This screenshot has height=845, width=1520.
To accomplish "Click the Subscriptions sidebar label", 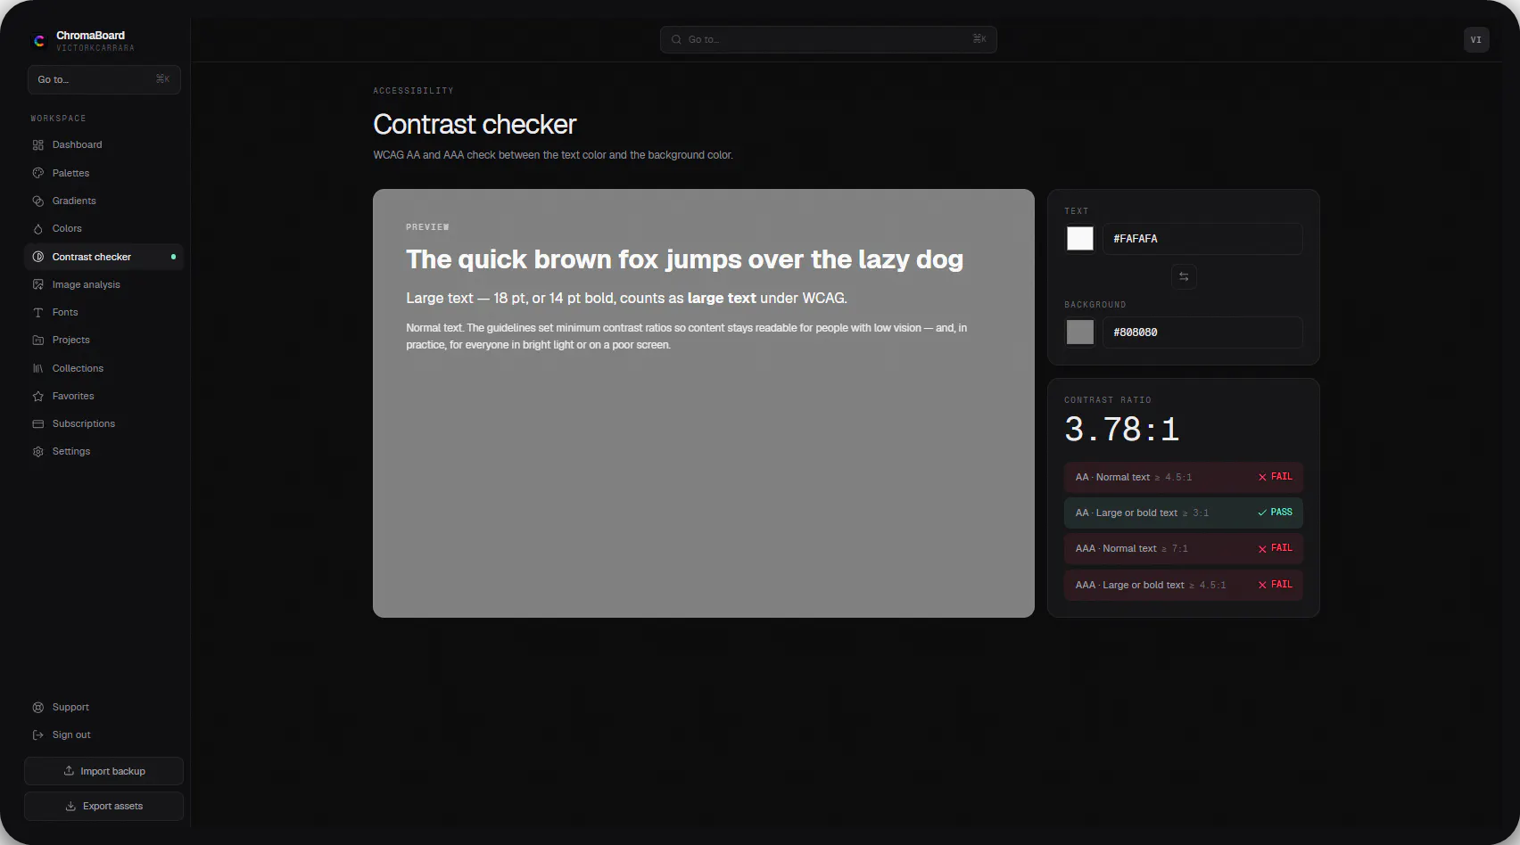I will 84,423.
